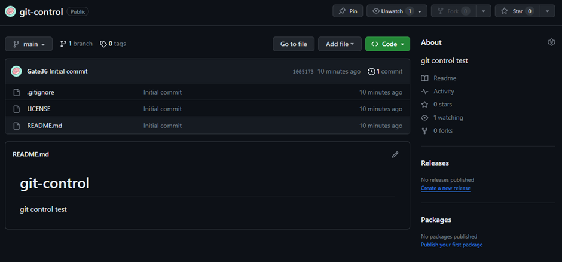The height and width of the screenshot is (262, 562).
Task: Open Initial commit message in README.md row
Action: point(163,126)
